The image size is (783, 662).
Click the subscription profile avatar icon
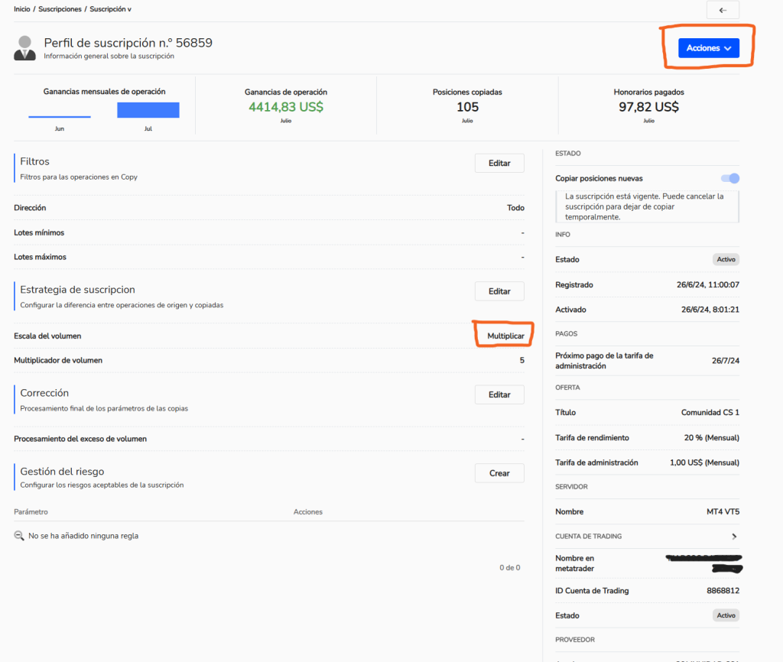tap(24, 47)
